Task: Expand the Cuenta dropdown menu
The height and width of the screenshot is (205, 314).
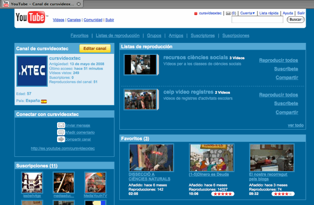Action: (248, 13)
